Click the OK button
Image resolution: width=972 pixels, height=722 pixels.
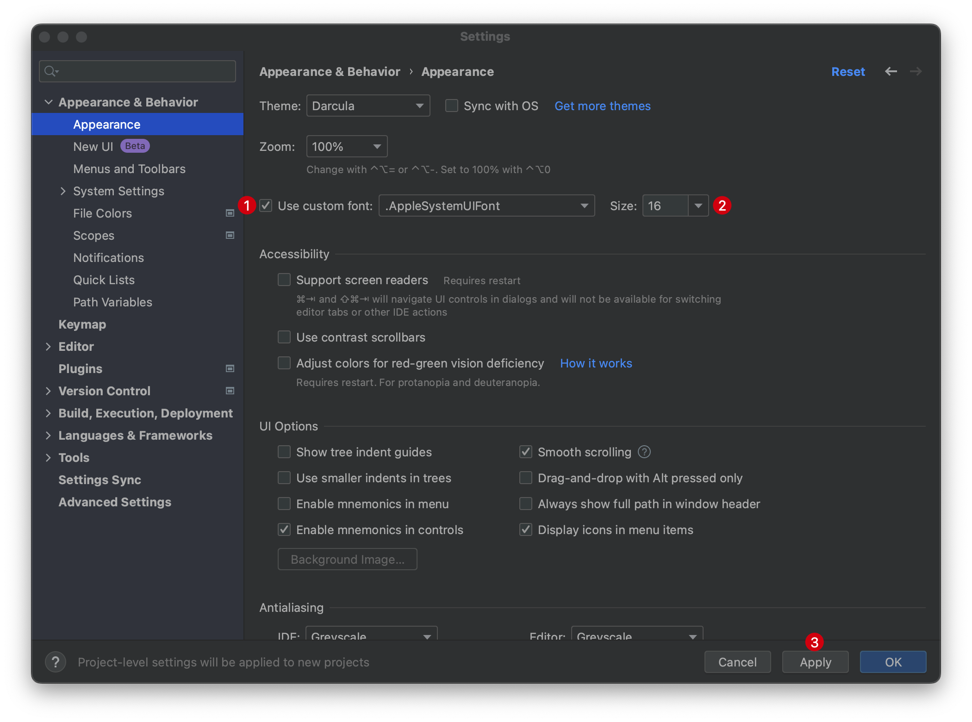coord(893,662)
